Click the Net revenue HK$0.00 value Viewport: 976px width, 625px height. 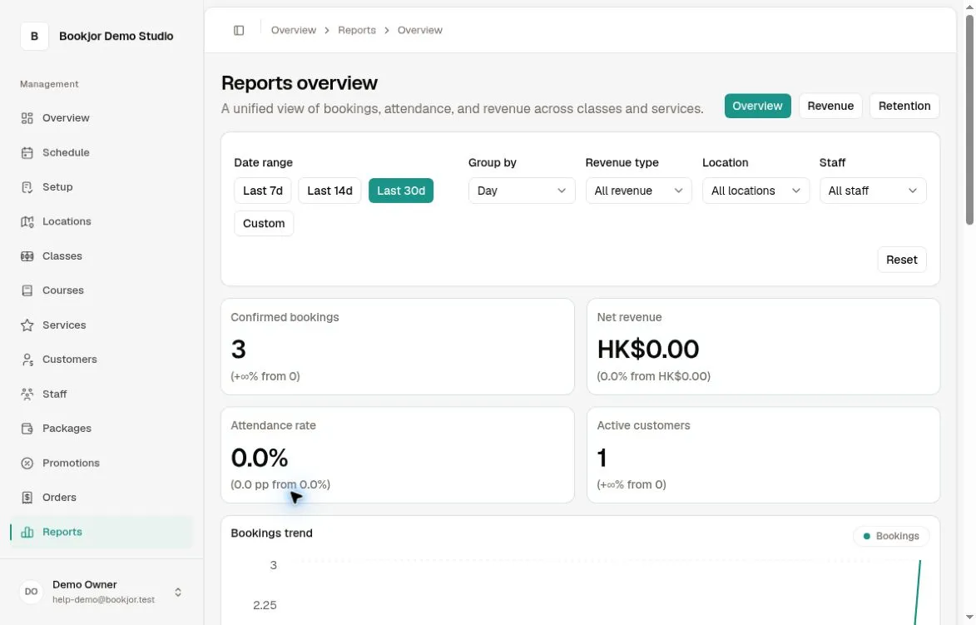pyautogui.click(x=648, y=350)
